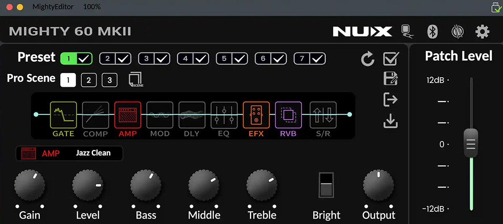Open the Bluetooth connection icon
The image size is (503, 224).
click(432, 31)
